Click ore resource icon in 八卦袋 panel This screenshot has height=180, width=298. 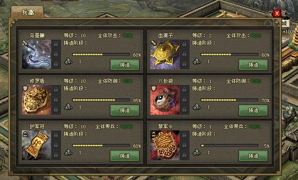197,107
